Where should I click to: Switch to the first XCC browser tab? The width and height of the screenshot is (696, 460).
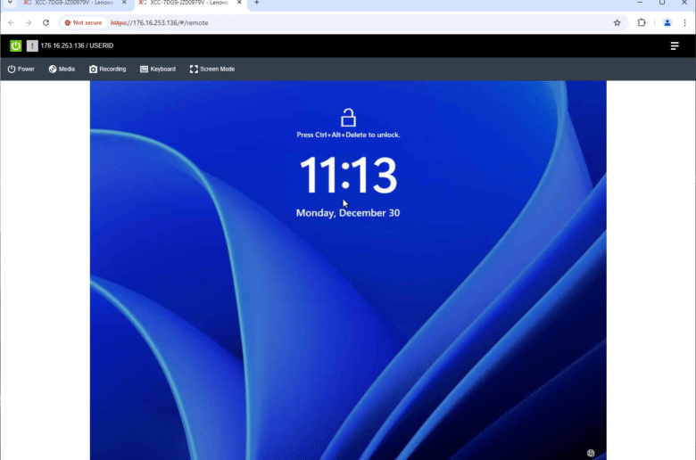[x=75, y=3]
